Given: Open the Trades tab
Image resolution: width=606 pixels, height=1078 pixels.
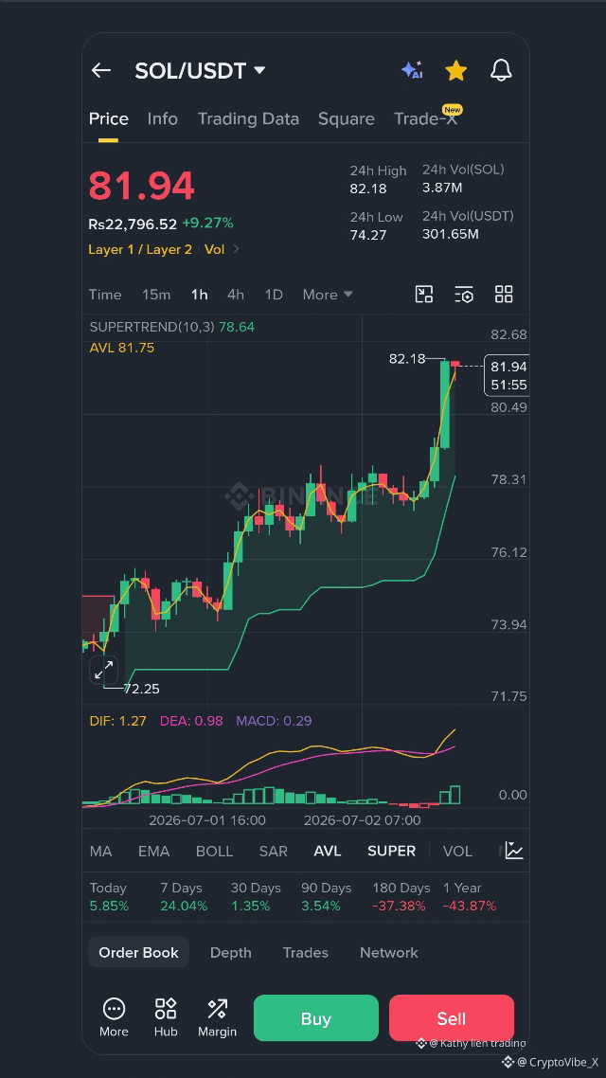Looking at the screenshot, I should [306, 952].
